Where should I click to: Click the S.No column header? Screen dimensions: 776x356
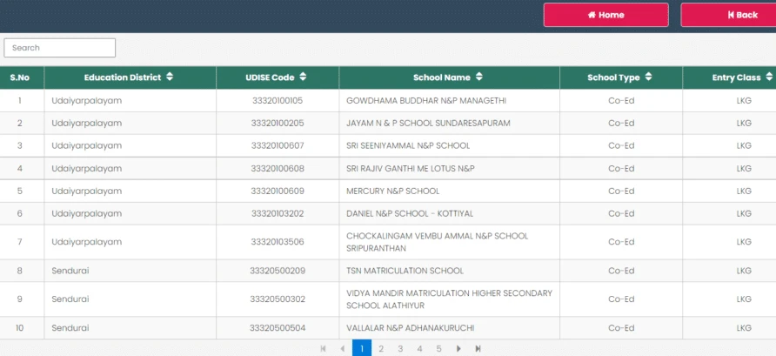(22, 77)
